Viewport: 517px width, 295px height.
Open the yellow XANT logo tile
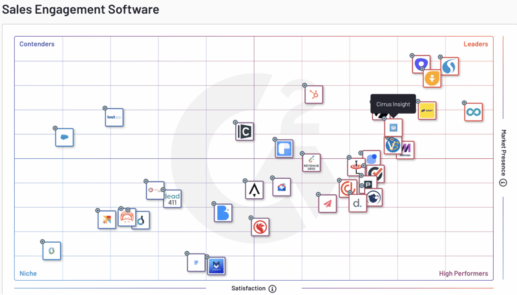[427, 110]
